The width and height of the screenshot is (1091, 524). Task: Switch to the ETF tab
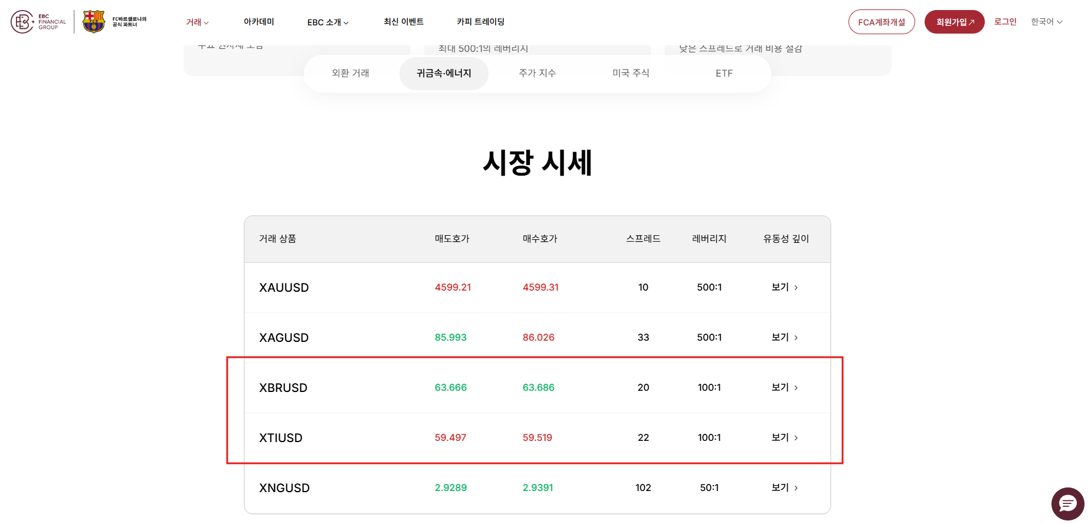(724, 74)
